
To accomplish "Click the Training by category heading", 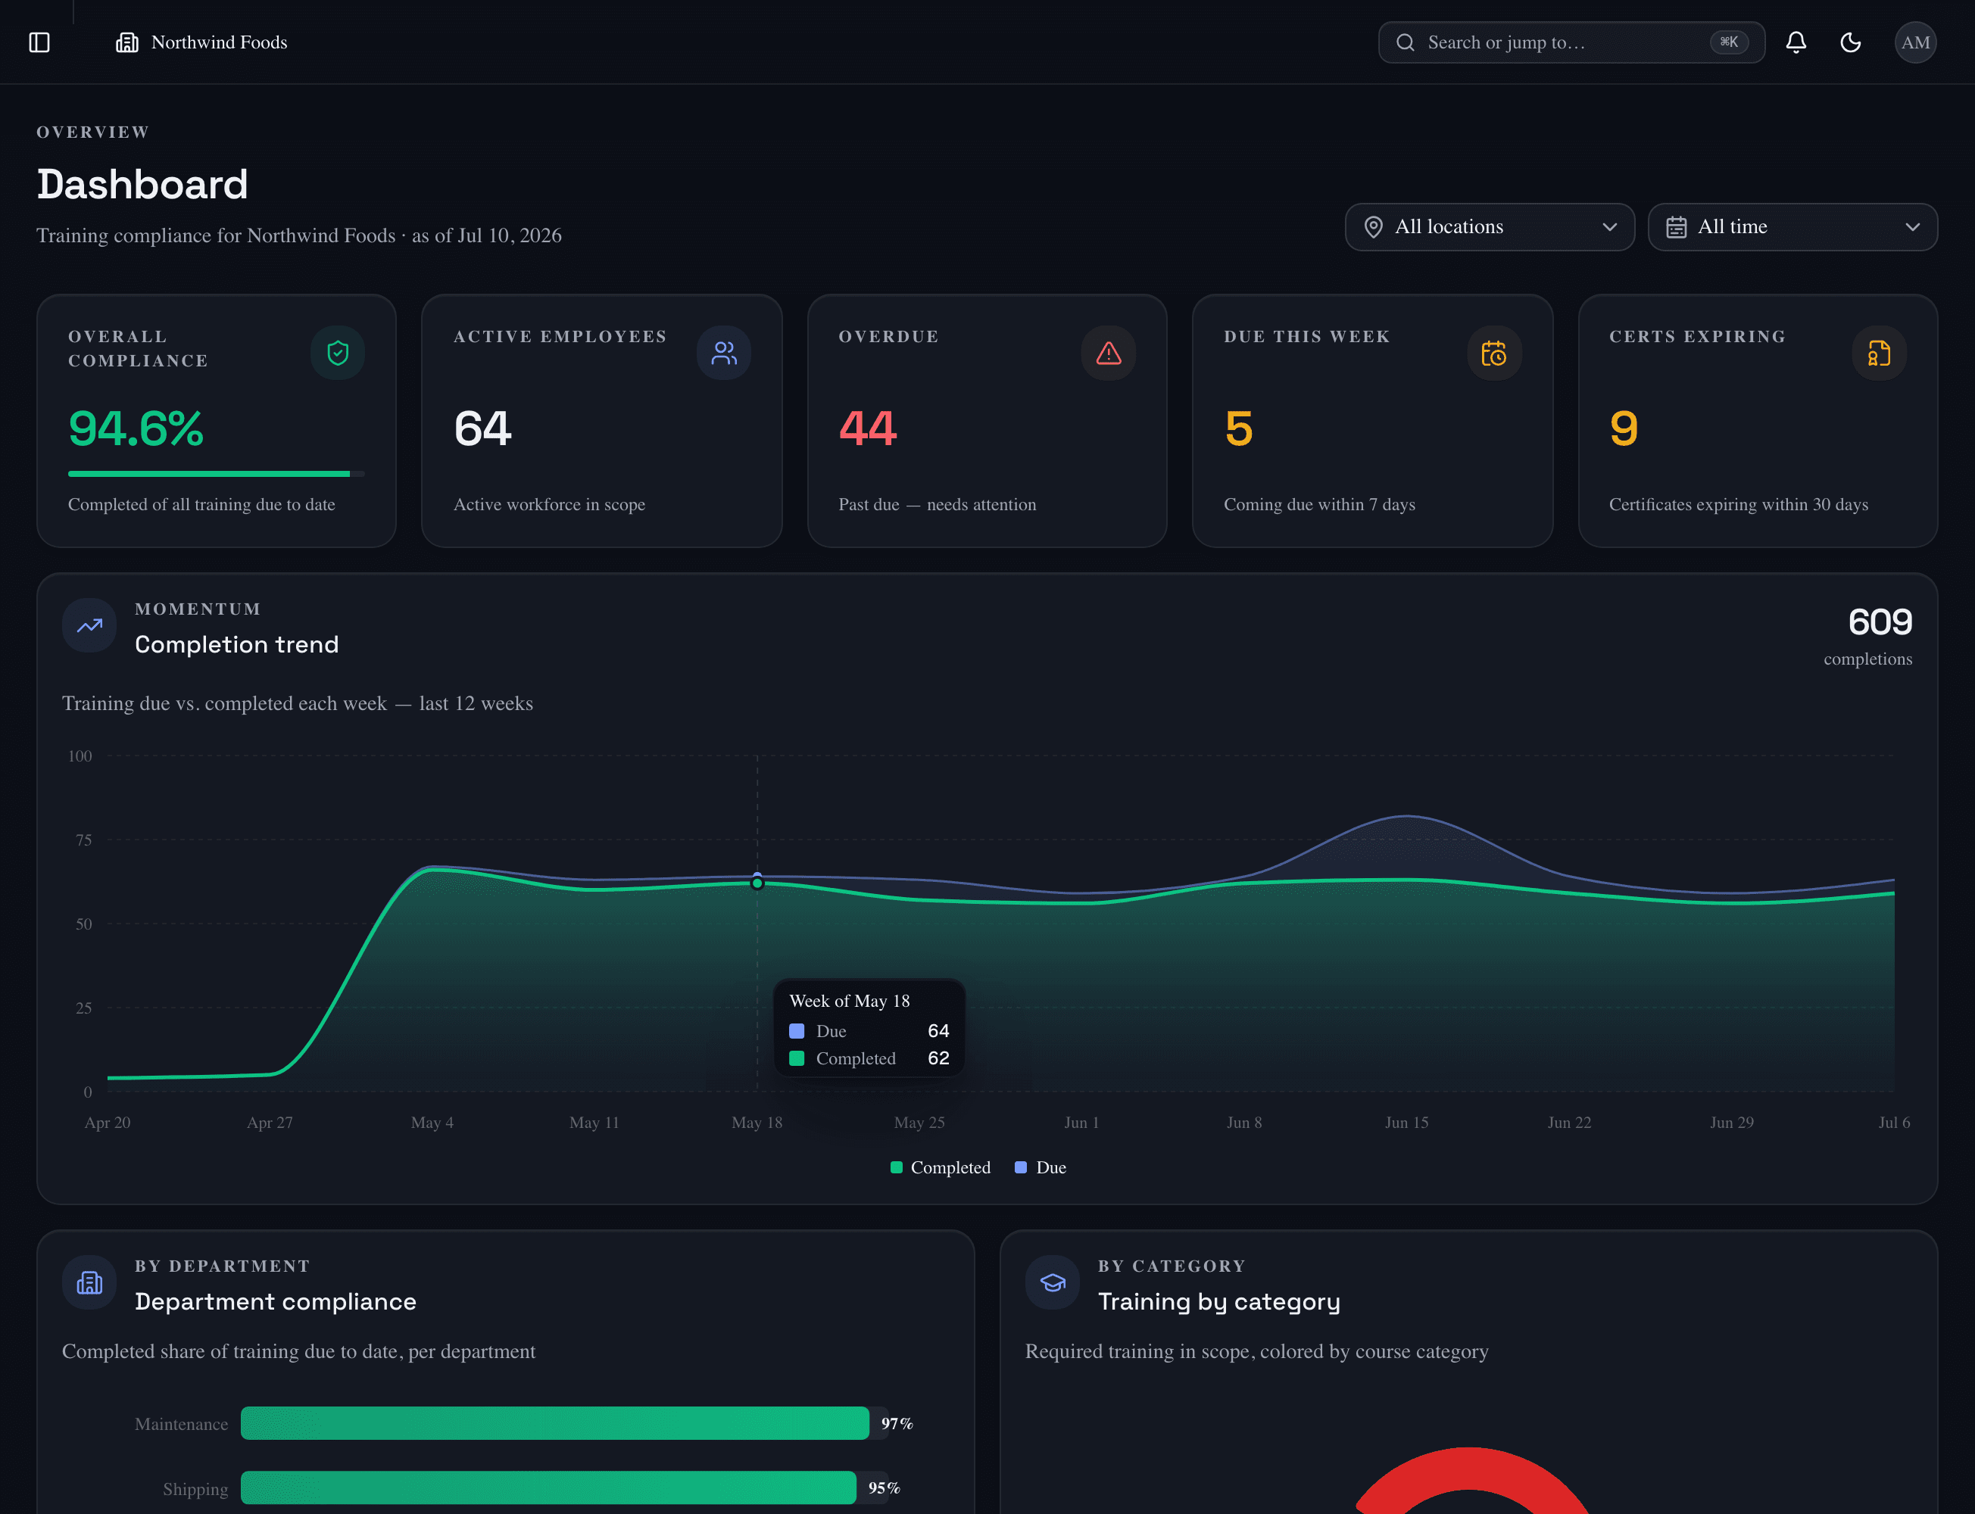I will point(1218,1301).
